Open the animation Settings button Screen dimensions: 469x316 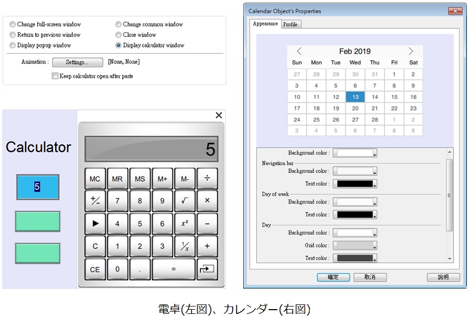tap(77, 62)
